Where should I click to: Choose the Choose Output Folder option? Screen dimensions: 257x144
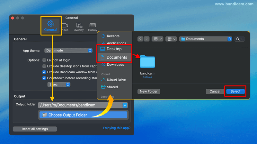click(x=83, y=115)
